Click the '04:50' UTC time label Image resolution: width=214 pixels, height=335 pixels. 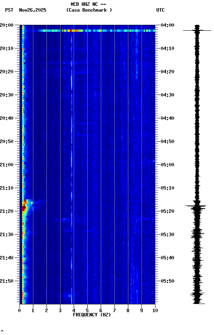click(167, 142)
